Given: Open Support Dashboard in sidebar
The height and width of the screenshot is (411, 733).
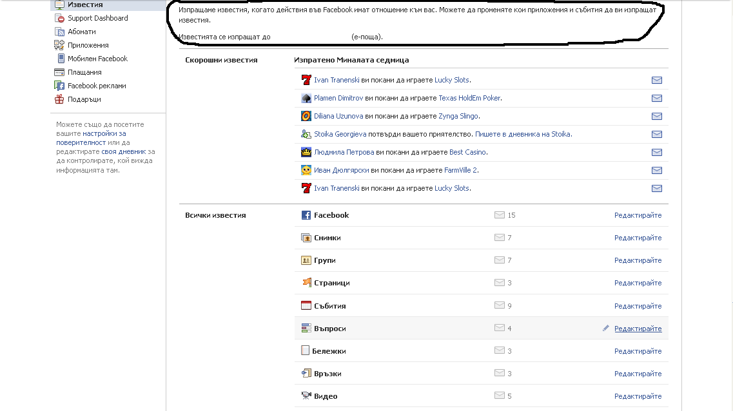Looking at the screenshot, I should (98, 18).
